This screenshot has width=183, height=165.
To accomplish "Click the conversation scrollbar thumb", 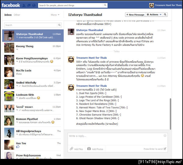I will 170,114.
